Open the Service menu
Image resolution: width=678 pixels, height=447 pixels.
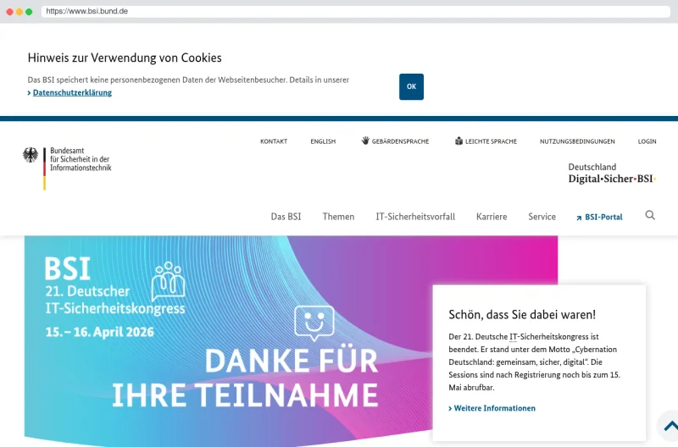pos(542,217)
